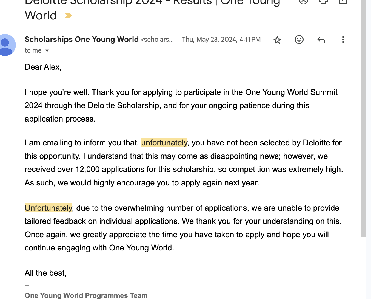Click the highlighted lowercase "unfortunately" in the second paragraph
Image resolution: width=371 pixels, height=299 pixels.
pyautogui.click(x=164, y=143)
